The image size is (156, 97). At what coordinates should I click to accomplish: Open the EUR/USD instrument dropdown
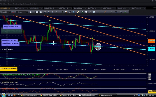pos(9,12)
